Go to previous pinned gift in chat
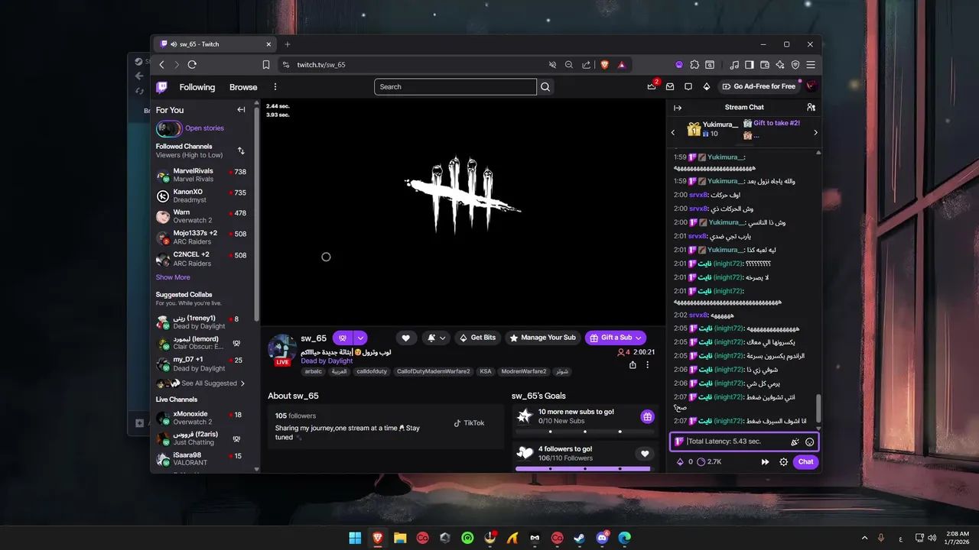The width and height of the screenshot is (979, 550). pyautogui.click(x=673, y=132)
